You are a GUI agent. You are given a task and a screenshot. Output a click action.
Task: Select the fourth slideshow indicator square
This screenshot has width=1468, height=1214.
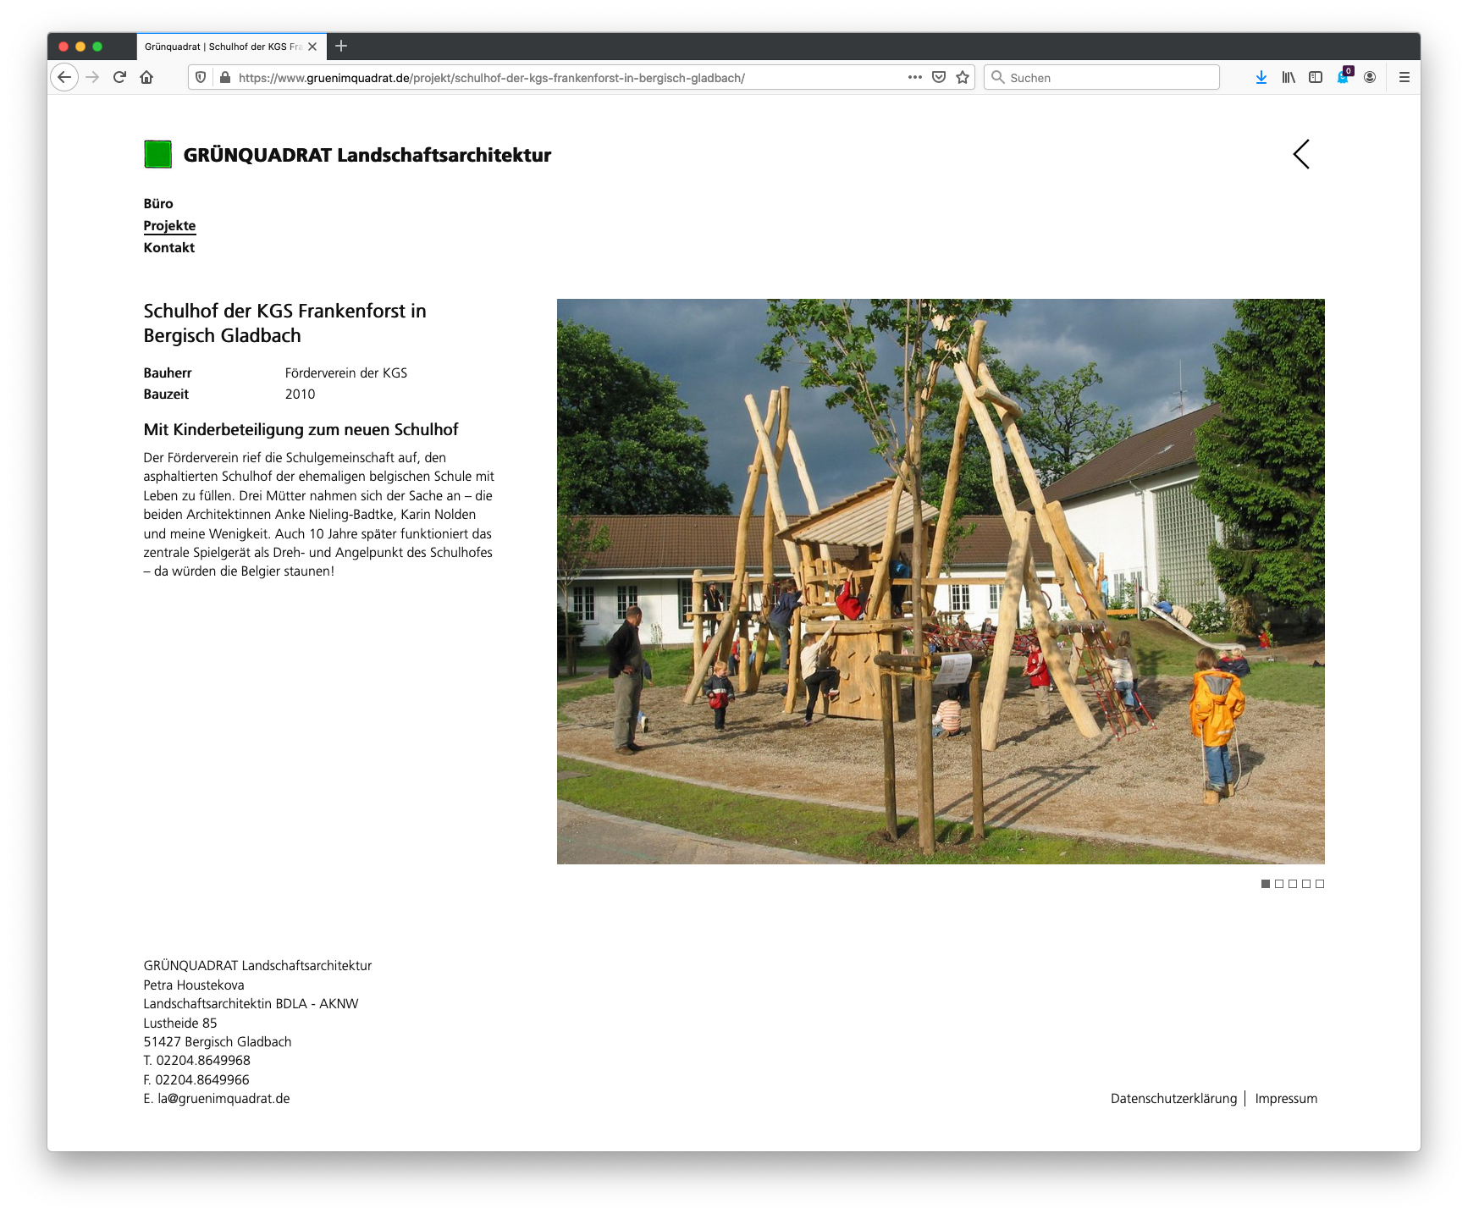(x=1306, y=884)
